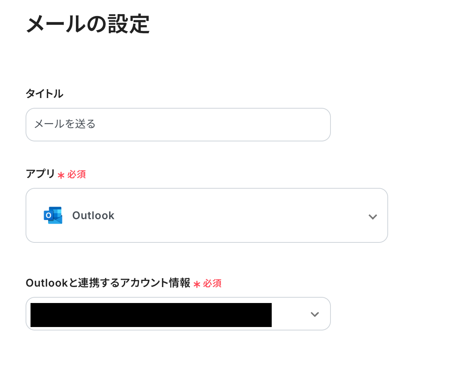461x372 pixels.
Task: Focus the タイトル input field
Action: (x=178, y=125)
